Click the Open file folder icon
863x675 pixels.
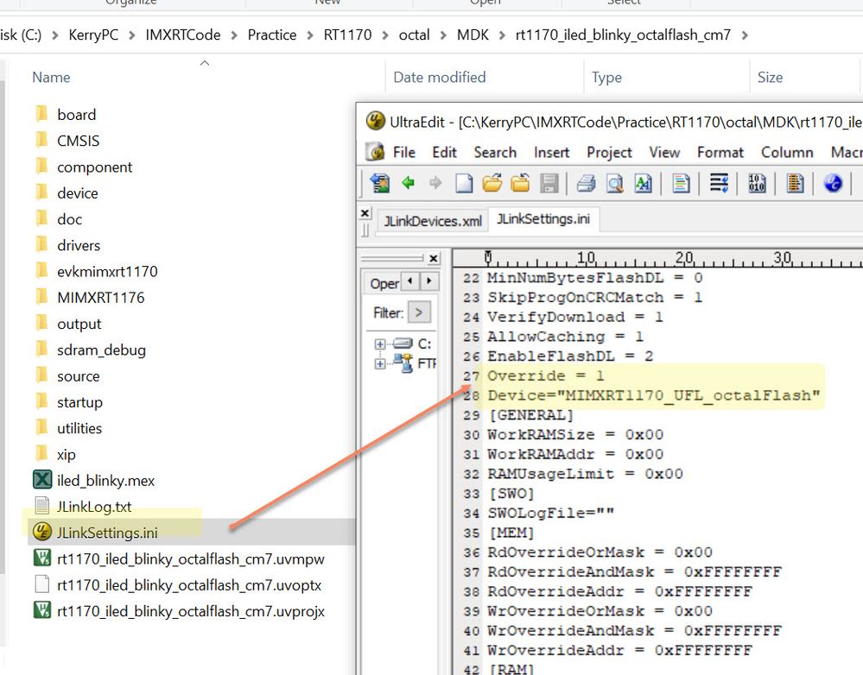[x=492, y=183]
